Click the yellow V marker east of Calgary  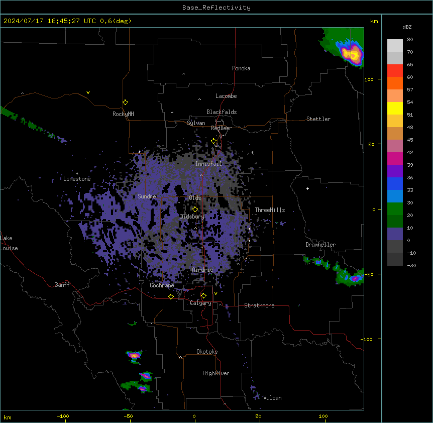(215, 293)
